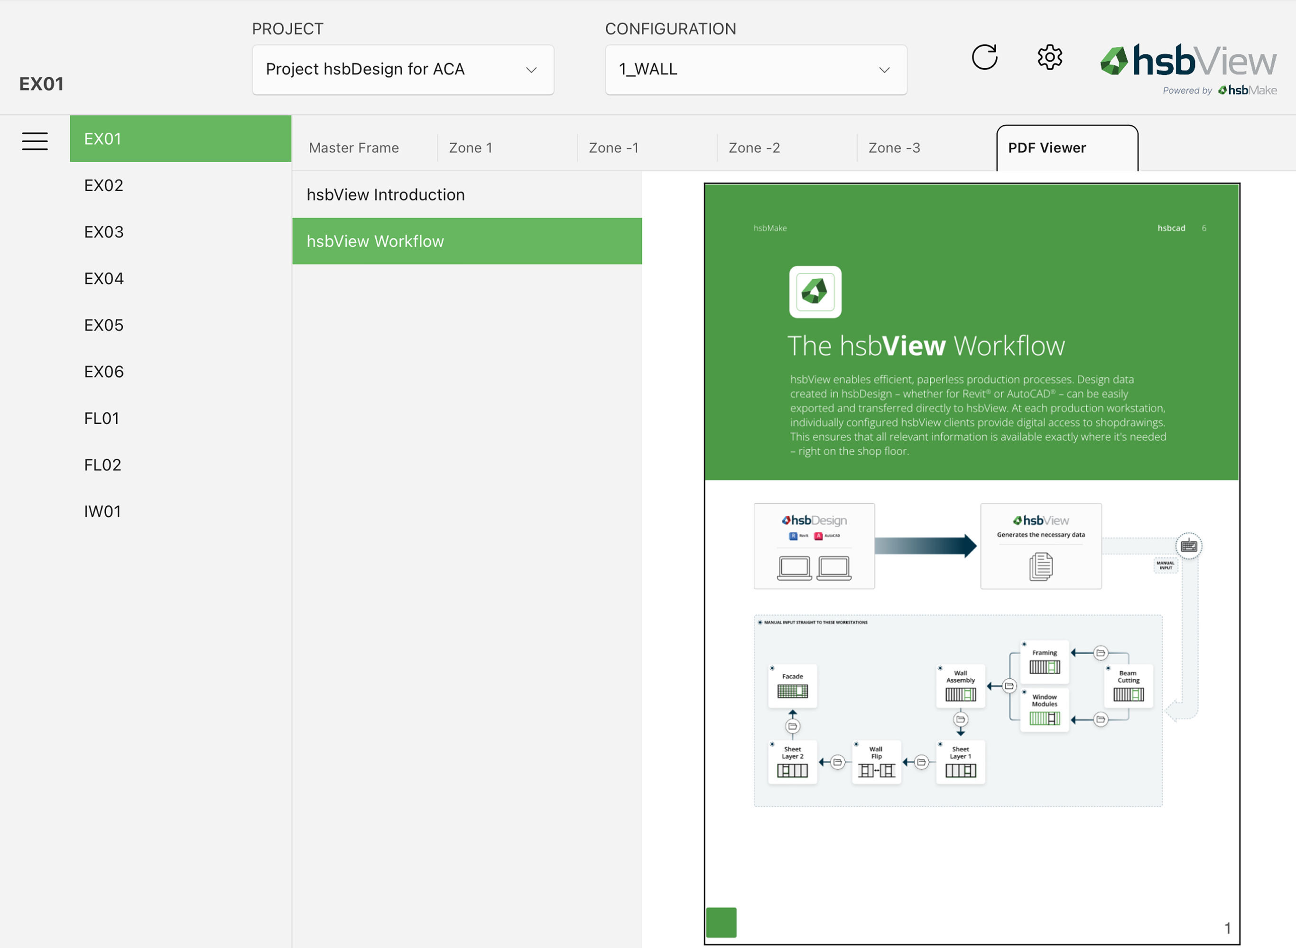Select IW01 in the sidebar list

103,511
